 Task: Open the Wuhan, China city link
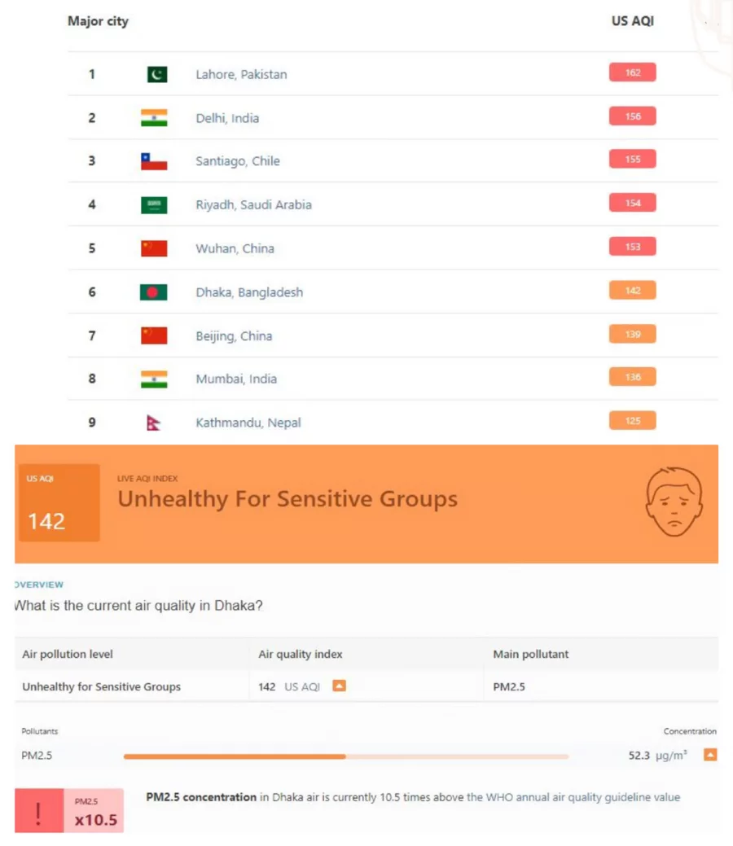tap(235, 248)
